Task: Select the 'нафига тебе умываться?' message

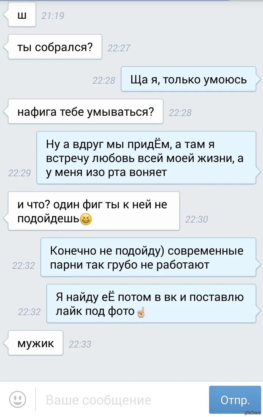Action: click(85, 111)
